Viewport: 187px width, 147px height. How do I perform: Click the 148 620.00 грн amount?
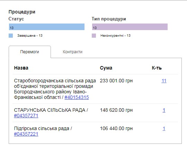116,110
